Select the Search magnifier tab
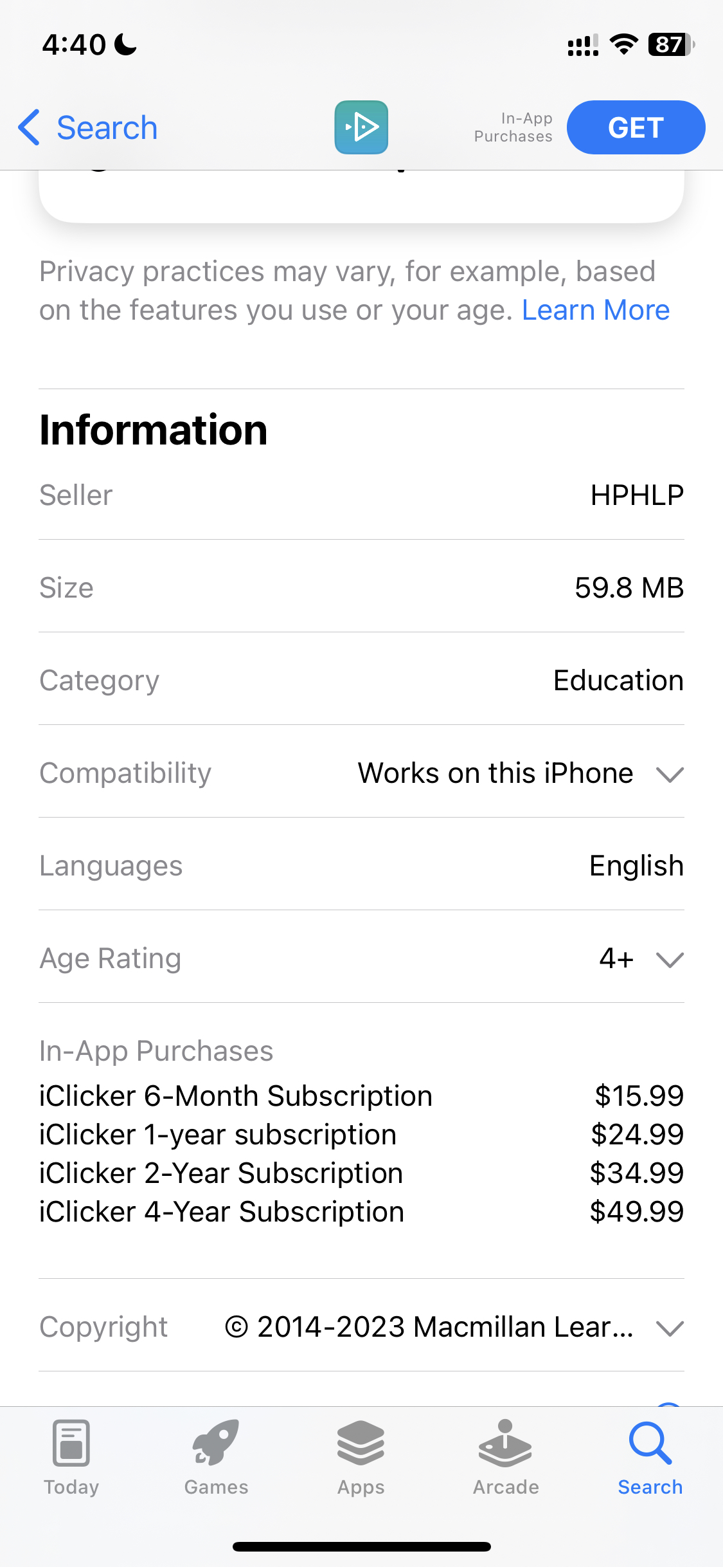 click(x=650, y=1443)
